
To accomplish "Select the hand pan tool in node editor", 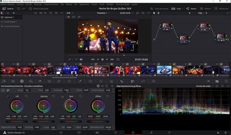I will pyautogui.click(x=158, y=13).
